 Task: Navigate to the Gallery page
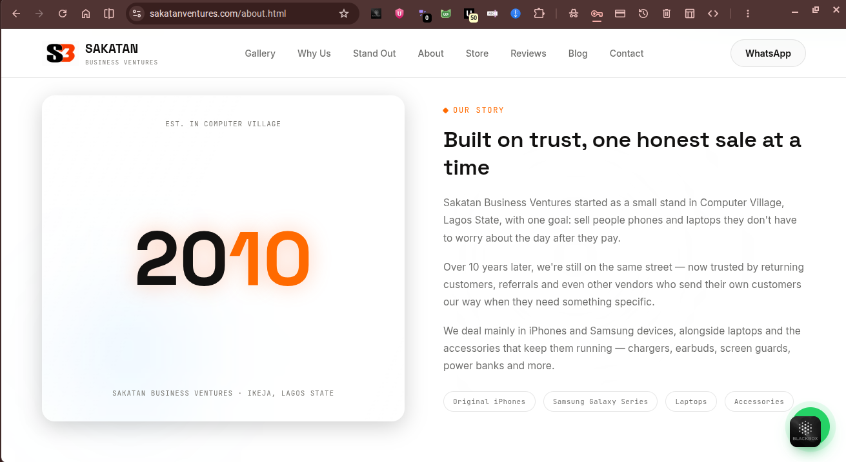pyautogui.click(x=260, y=53)
